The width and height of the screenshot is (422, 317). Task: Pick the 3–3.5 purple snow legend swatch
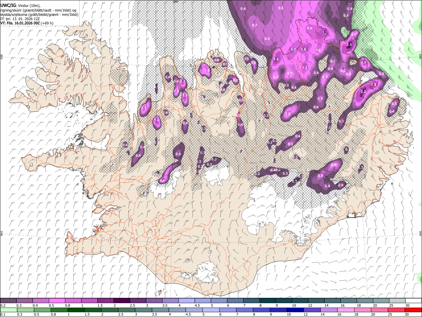(x=154, y=300)
